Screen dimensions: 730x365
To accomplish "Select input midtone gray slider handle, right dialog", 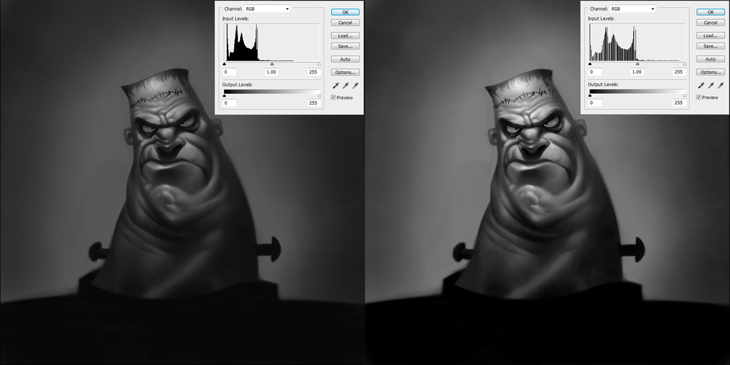I will point(637,64).
